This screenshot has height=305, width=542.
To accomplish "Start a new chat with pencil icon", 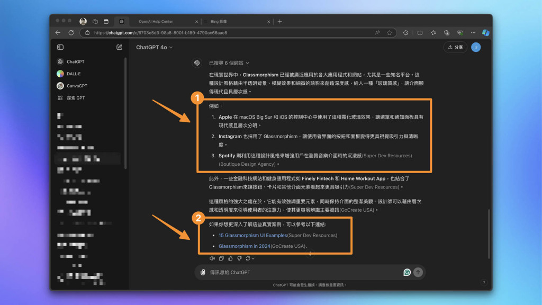I will click(x=119, y=47).
